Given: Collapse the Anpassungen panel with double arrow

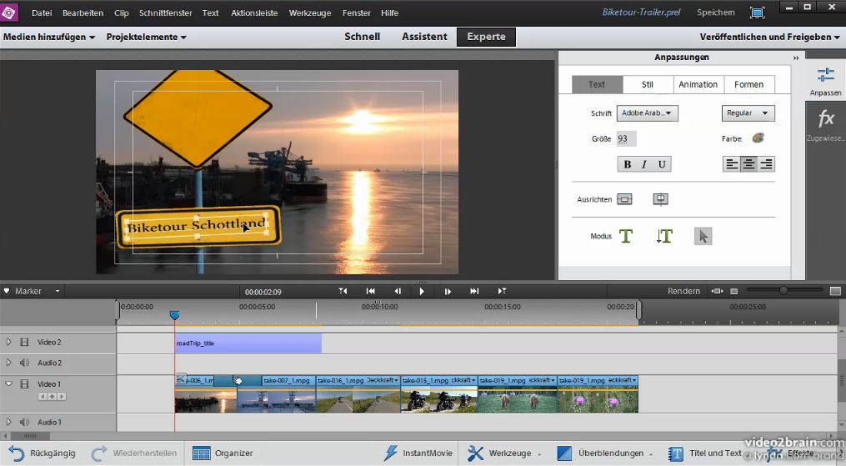Looking at the screenshot, I should tap(796, 58).
